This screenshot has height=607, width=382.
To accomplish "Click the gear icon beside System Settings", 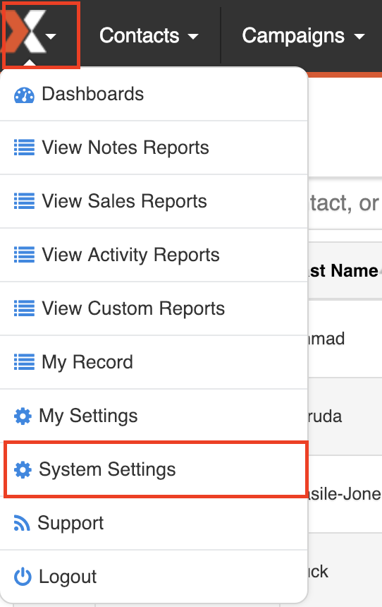I will (23, 469).
